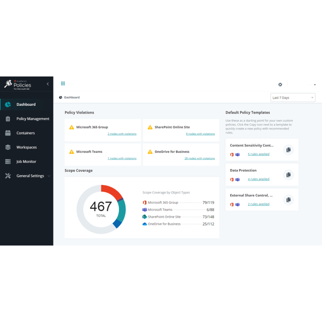The width and height of the screenshot is (322, 322).
Task: Click Teams icon under Content Sensitivity
Action: (237, 155)
